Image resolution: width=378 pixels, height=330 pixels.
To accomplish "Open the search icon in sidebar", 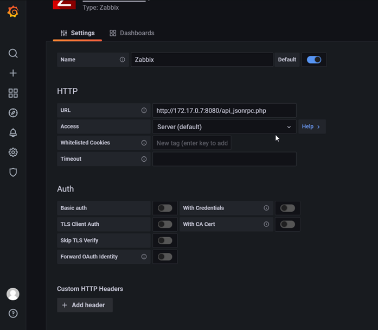I will coord(13,53).
